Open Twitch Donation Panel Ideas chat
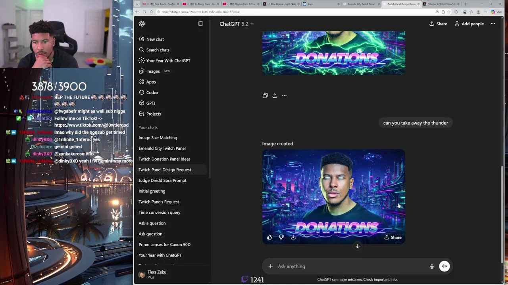 [x=164, y=159]
